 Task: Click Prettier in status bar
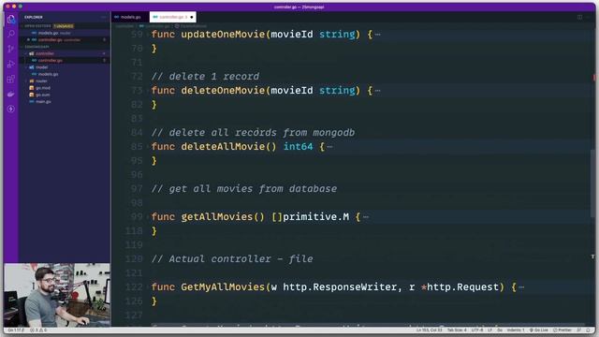point(562,330)
